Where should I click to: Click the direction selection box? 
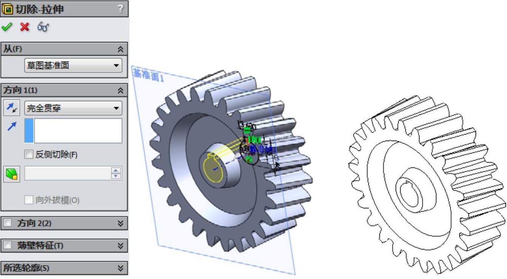pyautogui.click(x=73, y=131)
